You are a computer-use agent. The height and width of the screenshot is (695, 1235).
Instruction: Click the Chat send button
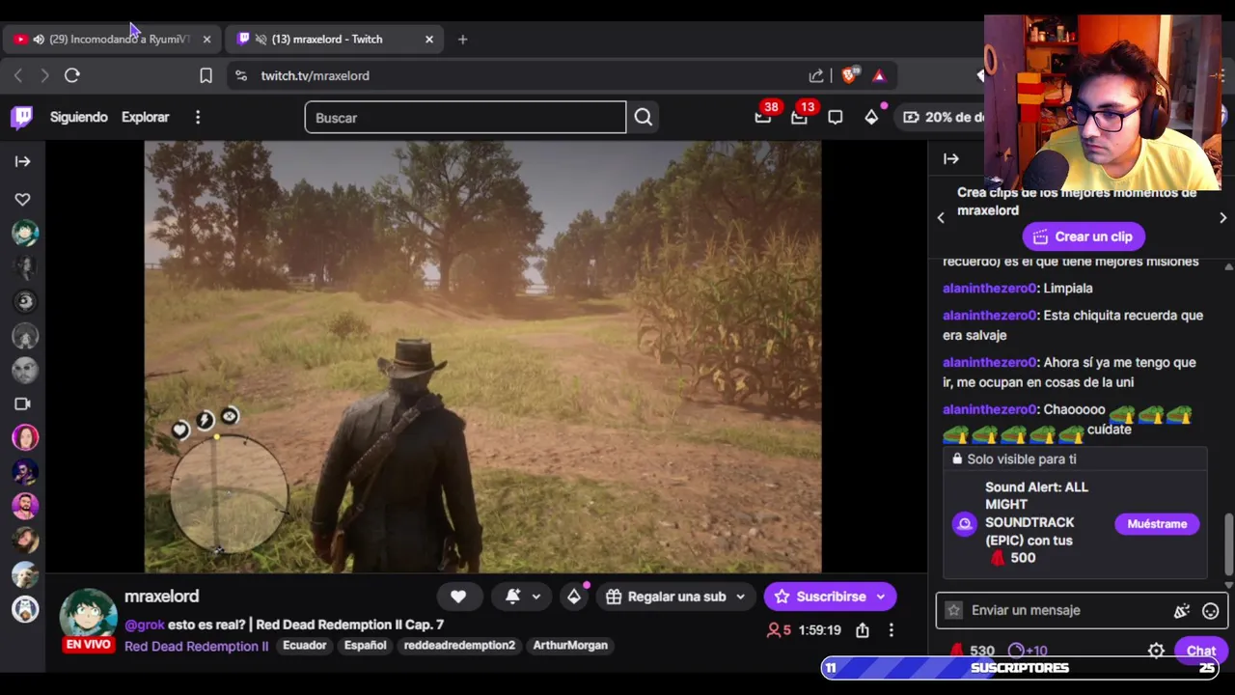[x=1200, y=651]
